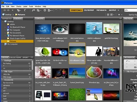Click the return to Photoshop boomerang icon

click(x=25, y=10)
